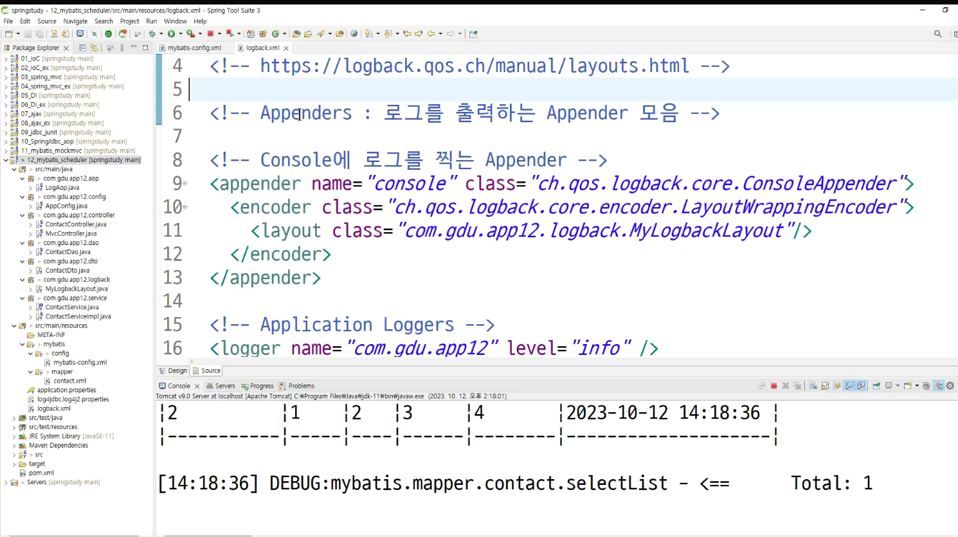Click the red Stop square in main toolbar
The image size is (958, 537).
click(210, 33)
